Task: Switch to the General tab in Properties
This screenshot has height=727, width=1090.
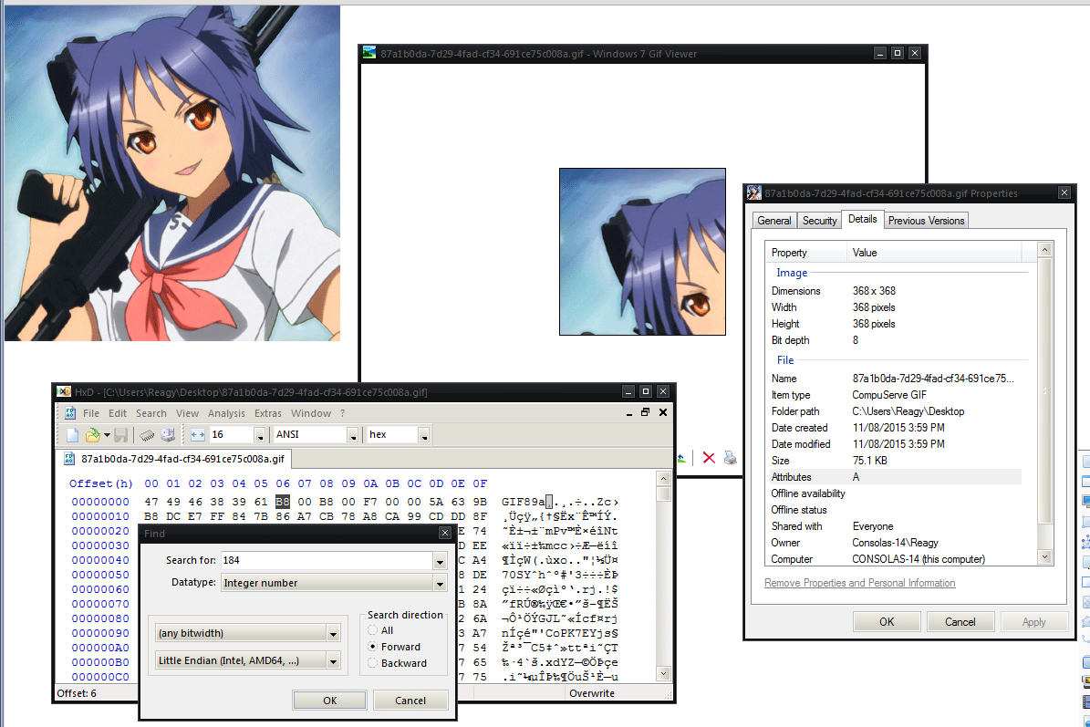Action: click(774, 221)
